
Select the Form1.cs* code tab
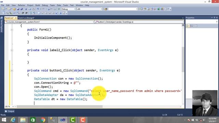tap(9, 18)
